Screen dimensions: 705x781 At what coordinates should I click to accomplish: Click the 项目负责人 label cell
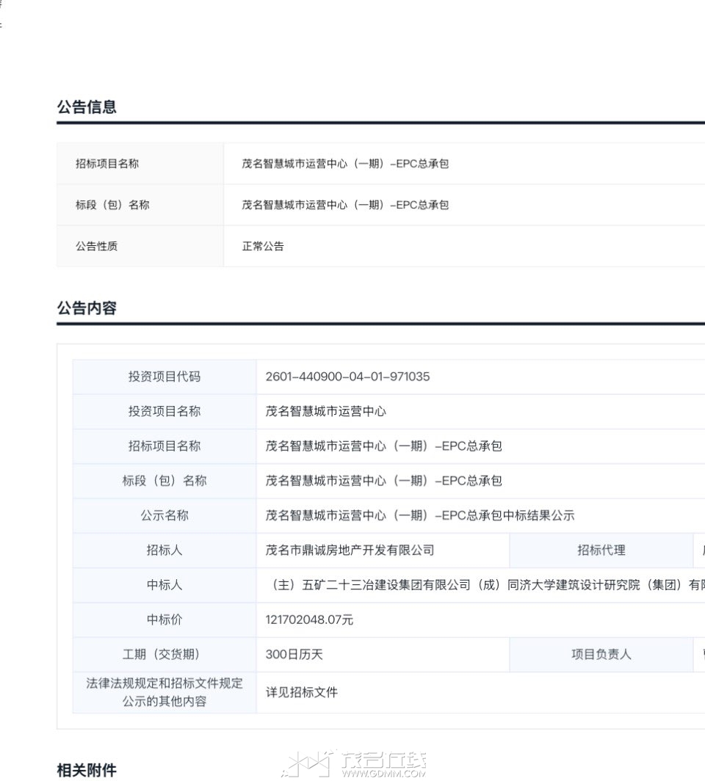point(601,655)
